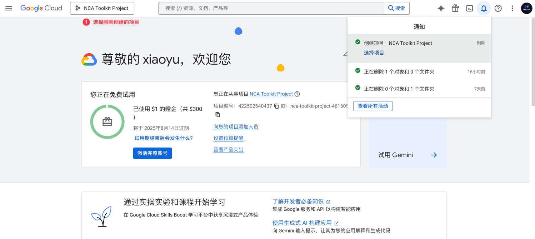
Task: Open the Cloud Shell terminal
Action: pyautogui.click(x=469, y=8)
